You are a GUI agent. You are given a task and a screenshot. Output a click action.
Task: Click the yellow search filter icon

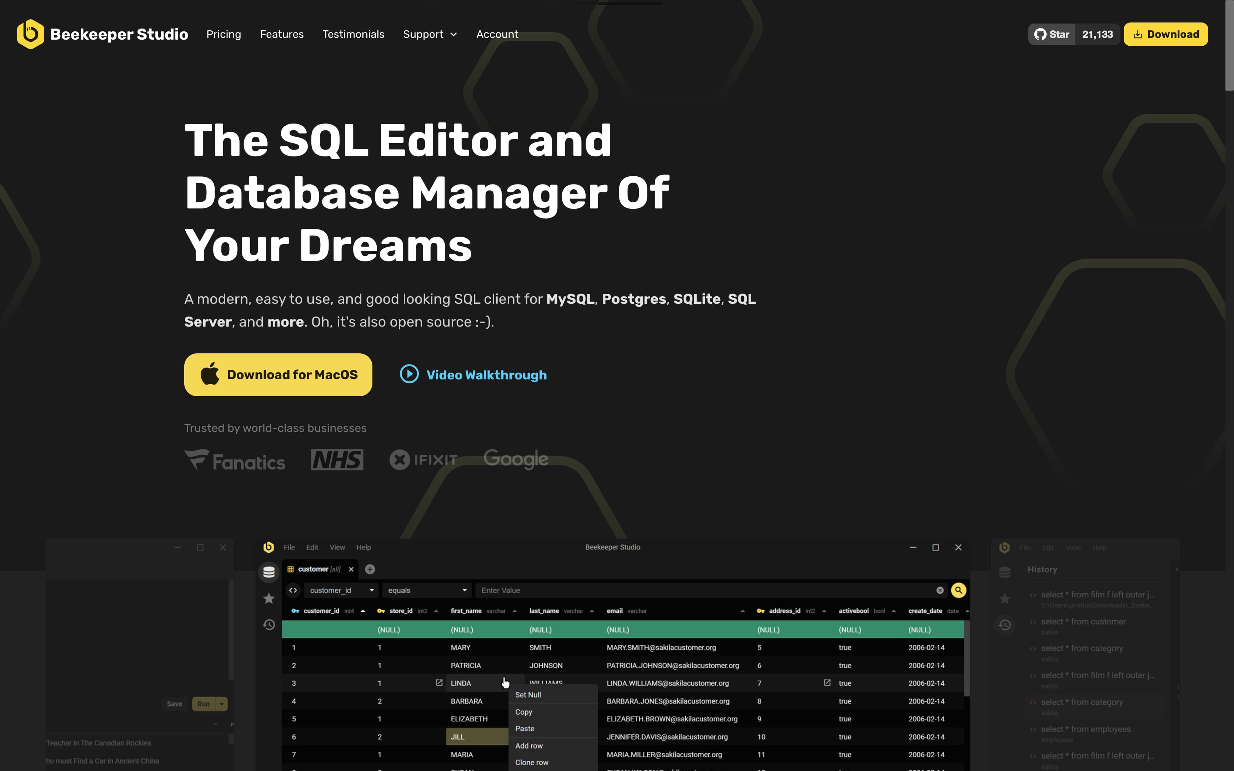[958, 590]
